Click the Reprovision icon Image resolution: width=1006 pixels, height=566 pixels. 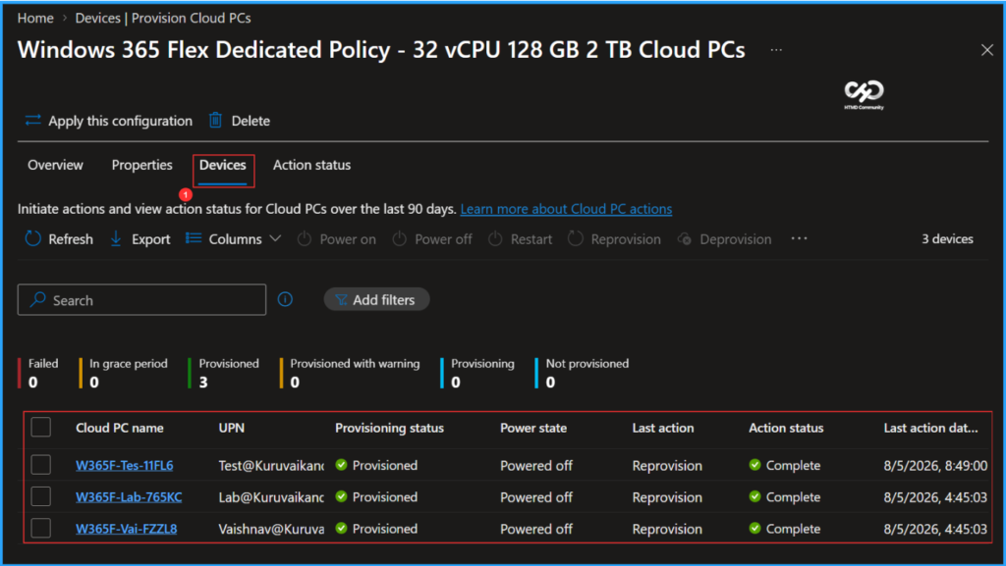pyautogui.click(x=576, y=238)
